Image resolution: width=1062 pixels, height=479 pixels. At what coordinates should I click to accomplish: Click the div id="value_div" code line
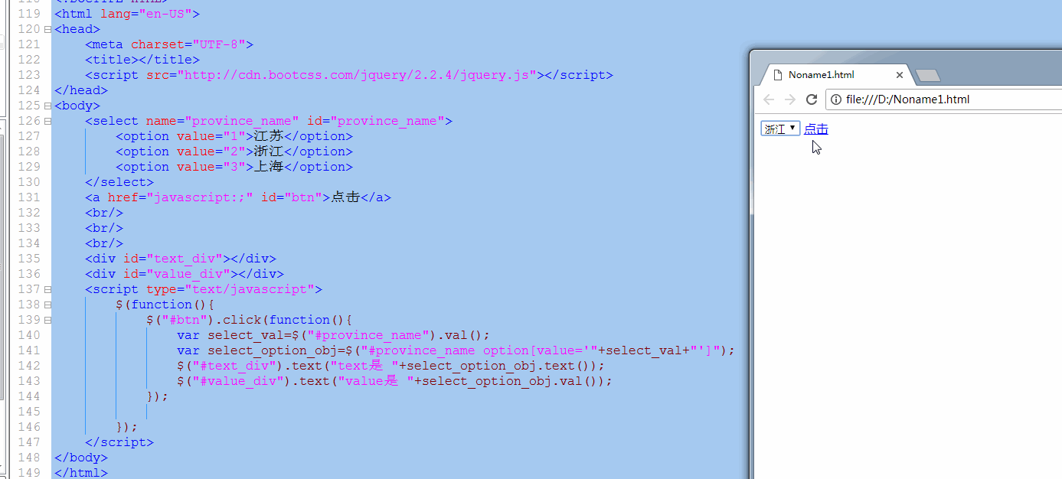(x=185, y=274)
